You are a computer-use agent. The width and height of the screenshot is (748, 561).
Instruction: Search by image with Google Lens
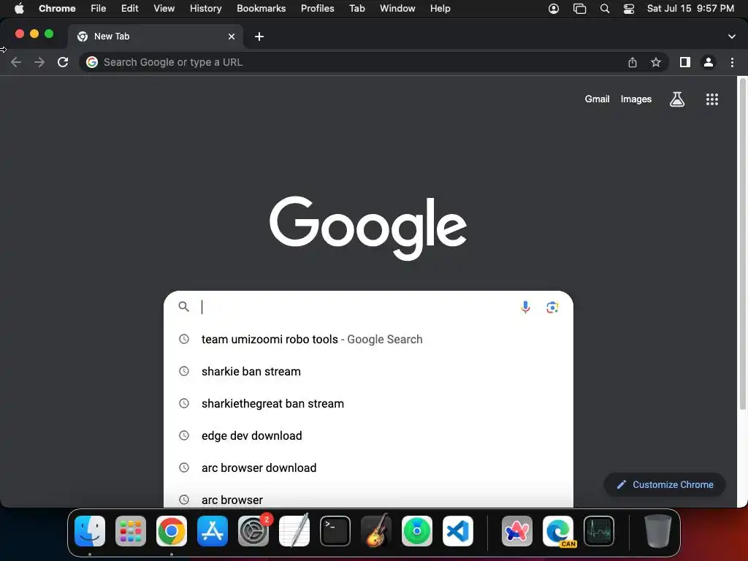552,308
